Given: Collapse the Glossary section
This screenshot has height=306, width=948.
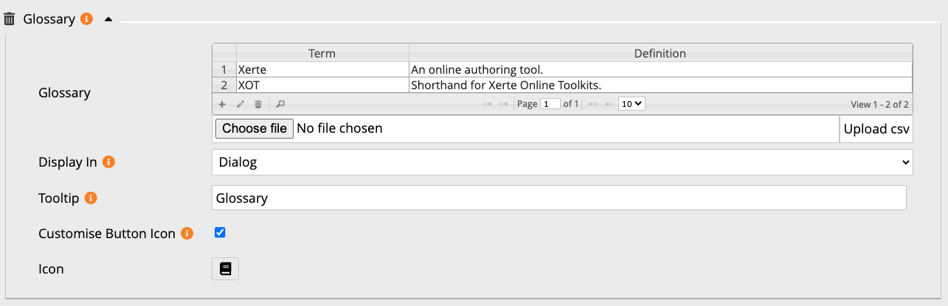Looking at the screenshot, I should 108,20.
